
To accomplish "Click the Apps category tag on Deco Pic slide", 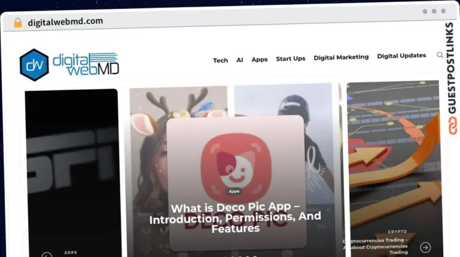I will coord(234,191).
